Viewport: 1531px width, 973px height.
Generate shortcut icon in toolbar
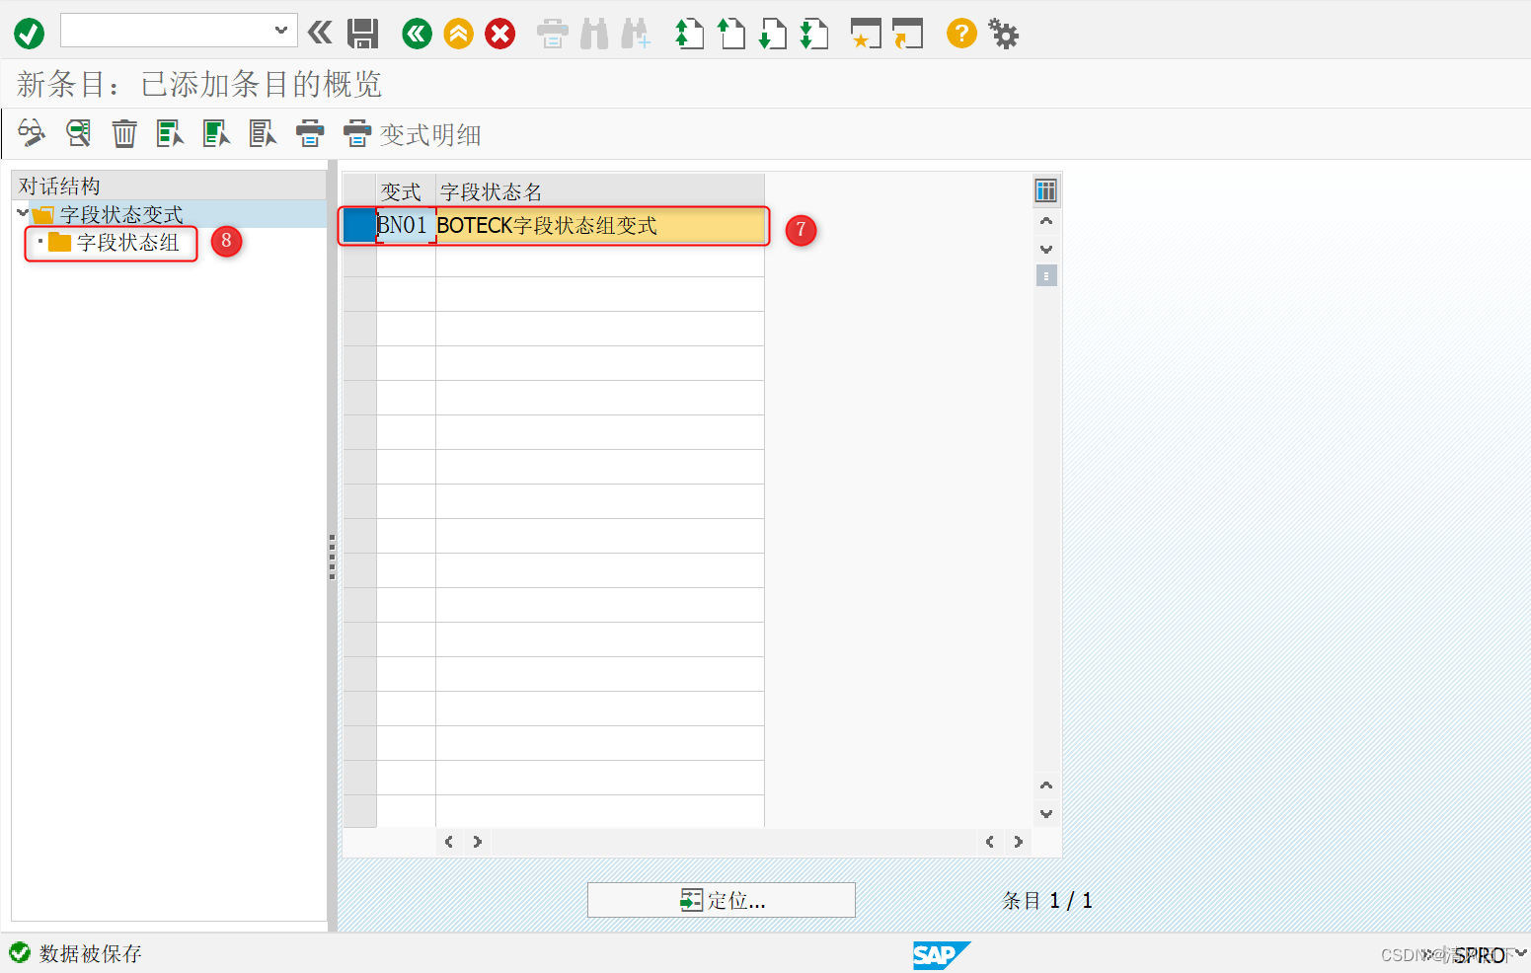(907, 35)
